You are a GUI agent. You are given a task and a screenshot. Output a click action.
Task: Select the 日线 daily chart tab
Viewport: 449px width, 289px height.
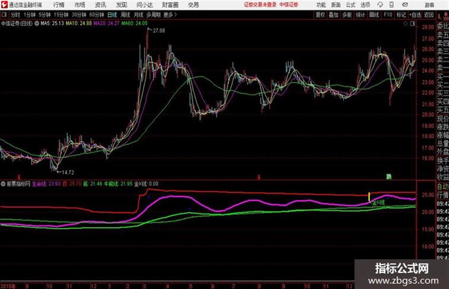pyautogui.click(x=112, y=15)
